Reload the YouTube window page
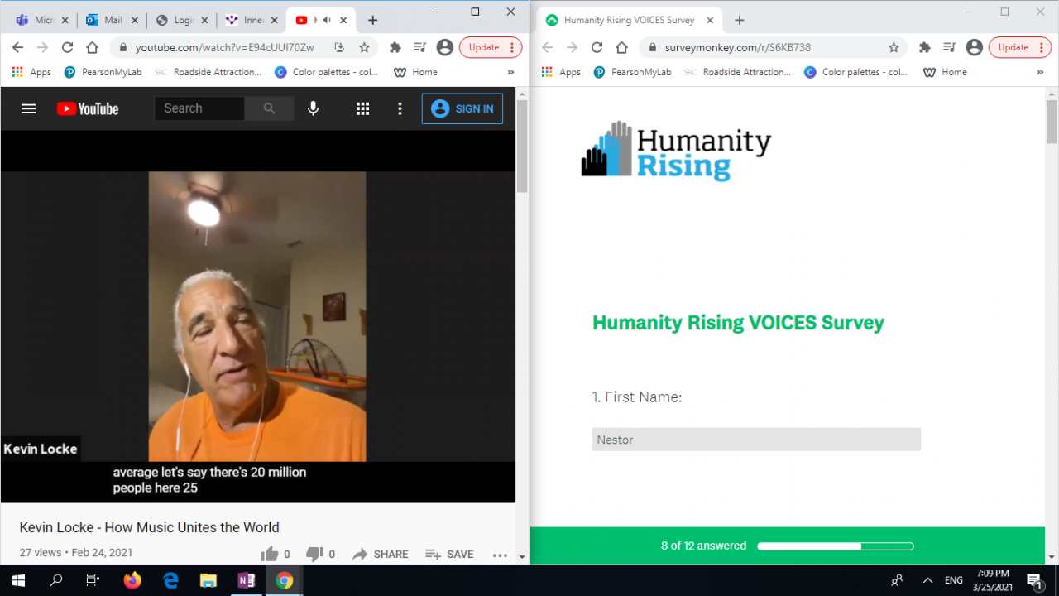 tap(68, 47)
